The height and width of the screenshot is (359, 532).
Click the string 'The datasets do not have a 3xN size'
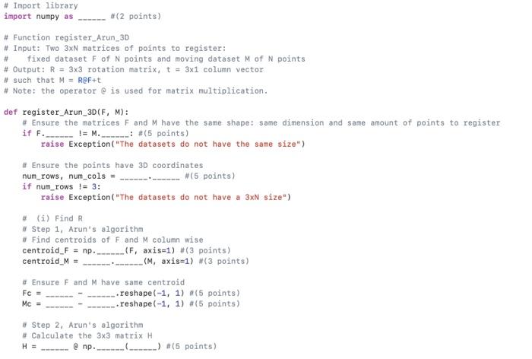click(x=201, y=197)
